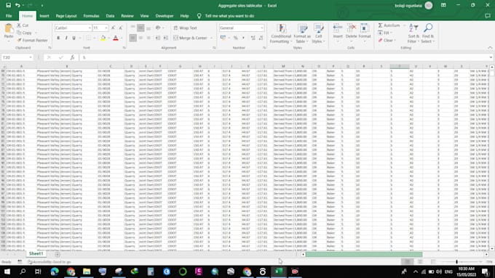Screen dimensions: 495x278
Task: Open the font size dropdown
Action: (x=106, y=28)
